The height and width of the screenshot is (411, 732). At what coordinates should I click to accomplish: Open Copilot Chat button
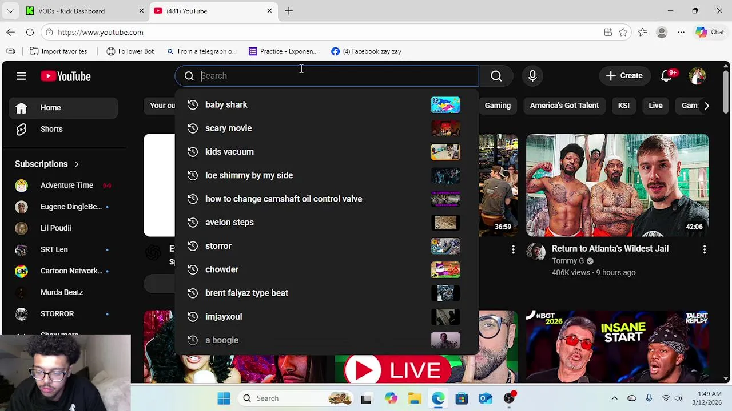710,33
